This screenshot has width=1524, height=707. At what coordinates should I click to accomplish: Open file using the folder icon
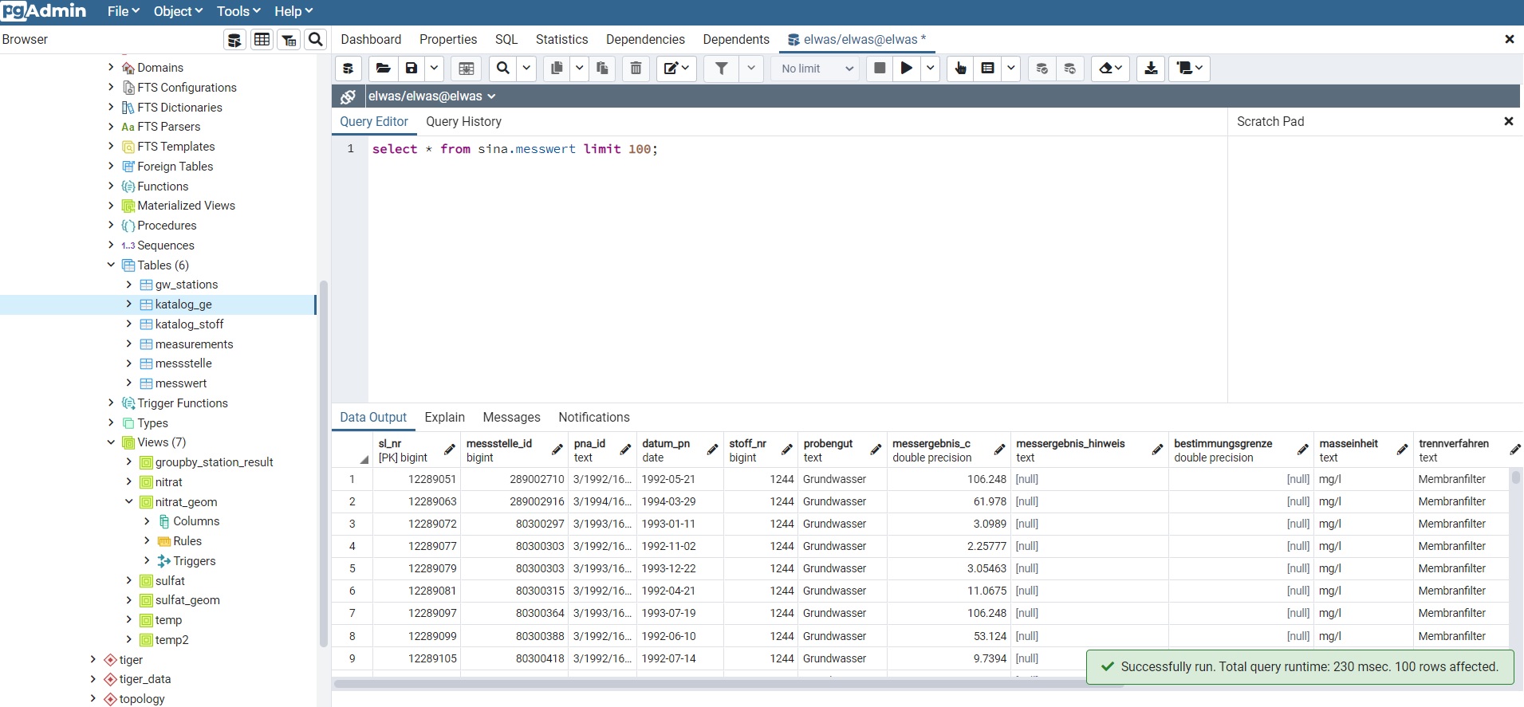[383, 69]
